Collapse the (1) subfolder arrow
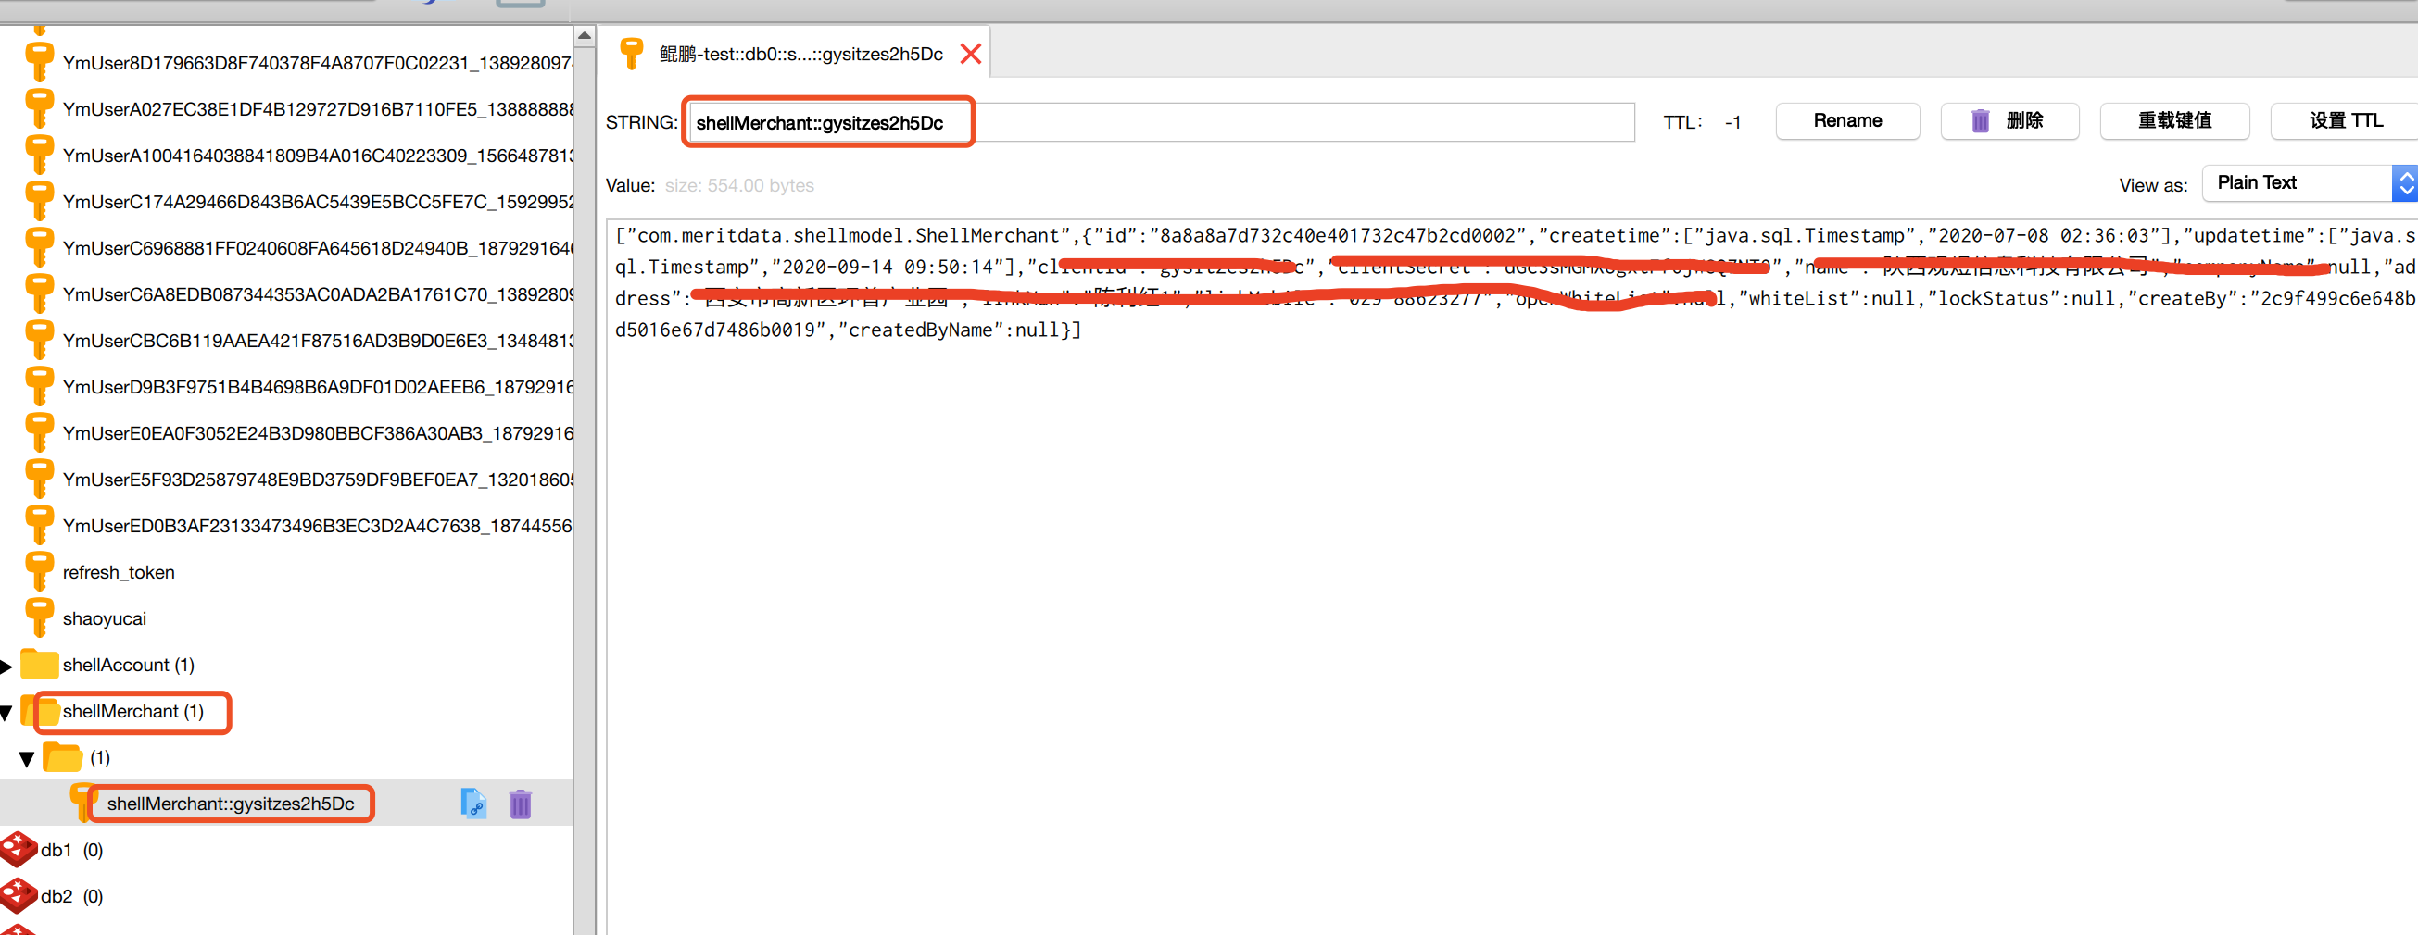The width and height of the screenshot is (2418, 935). tap(26, 759)
